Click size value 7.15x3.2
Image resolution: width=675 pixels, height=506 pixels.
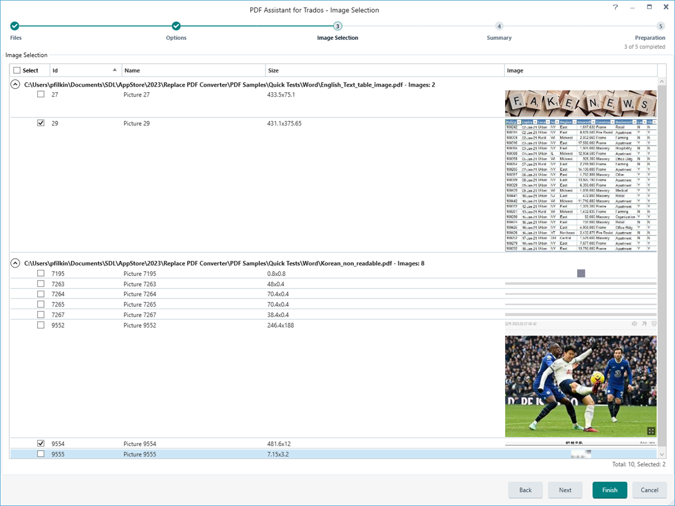click(x=278, y=454)
